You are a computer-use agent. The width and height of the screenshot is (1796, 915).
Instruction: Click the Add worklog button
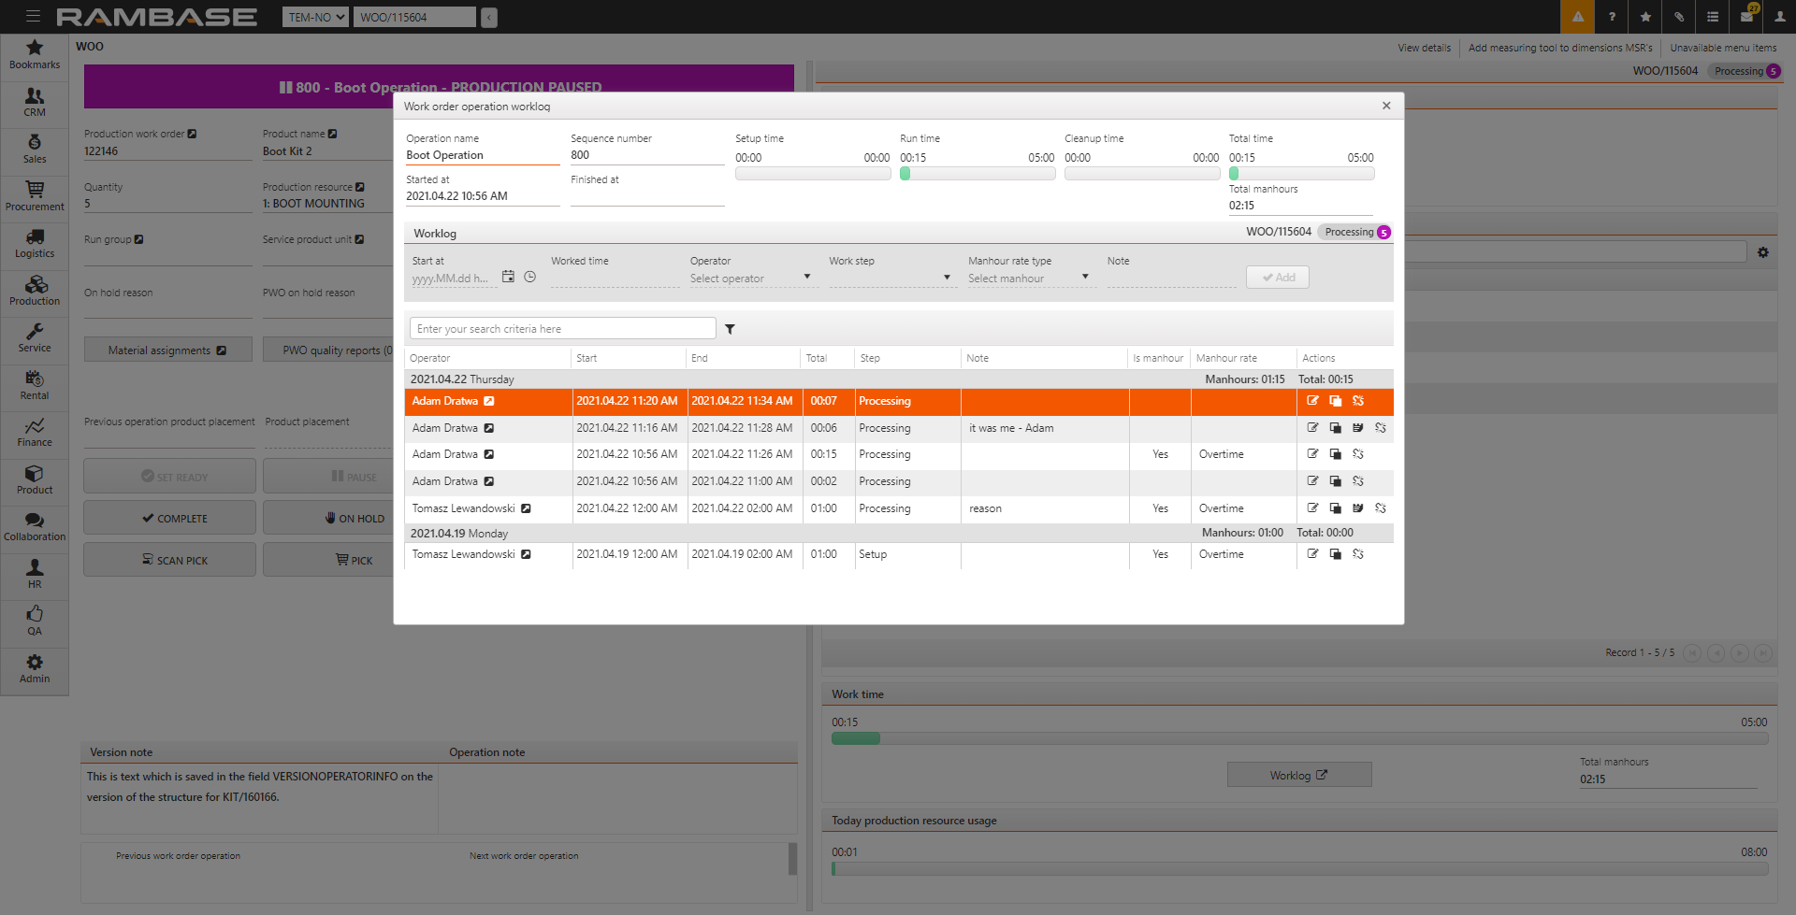(x=1277, y=278)
